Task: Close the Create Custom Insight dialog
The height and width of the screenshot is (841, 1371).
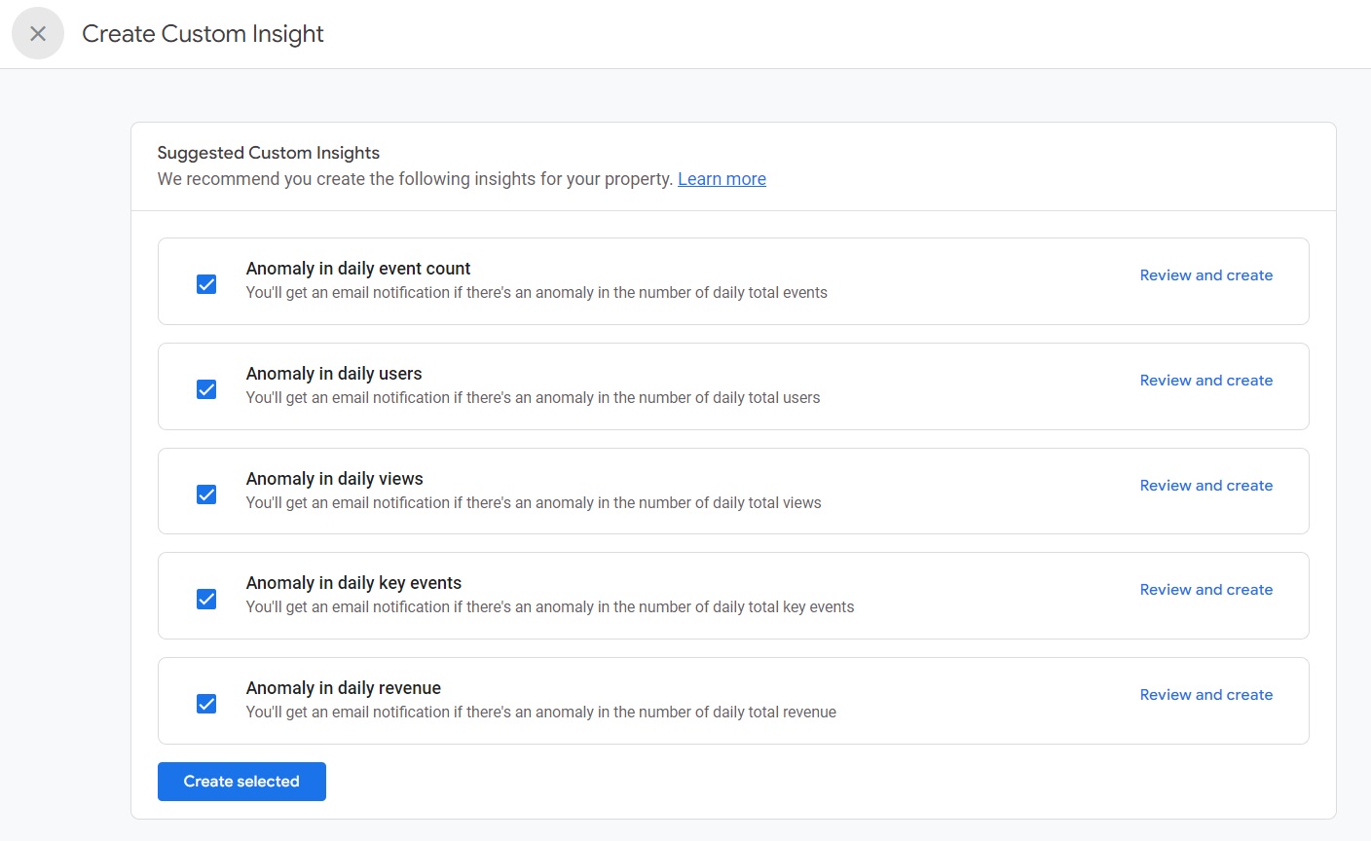Action: pyautogui.click(x=38, y=34)
